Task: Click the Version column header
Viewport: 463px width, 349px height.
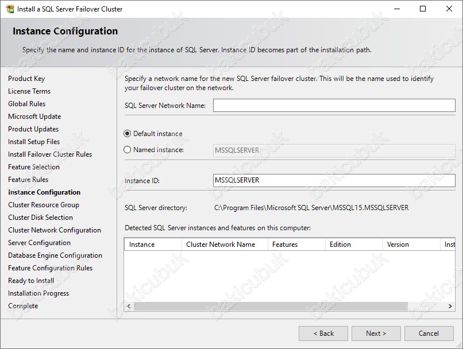Action: coord(411,245)
